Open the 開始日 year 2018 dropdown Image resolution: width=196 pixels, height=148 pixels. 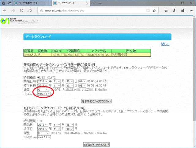(x=43, y=125)
